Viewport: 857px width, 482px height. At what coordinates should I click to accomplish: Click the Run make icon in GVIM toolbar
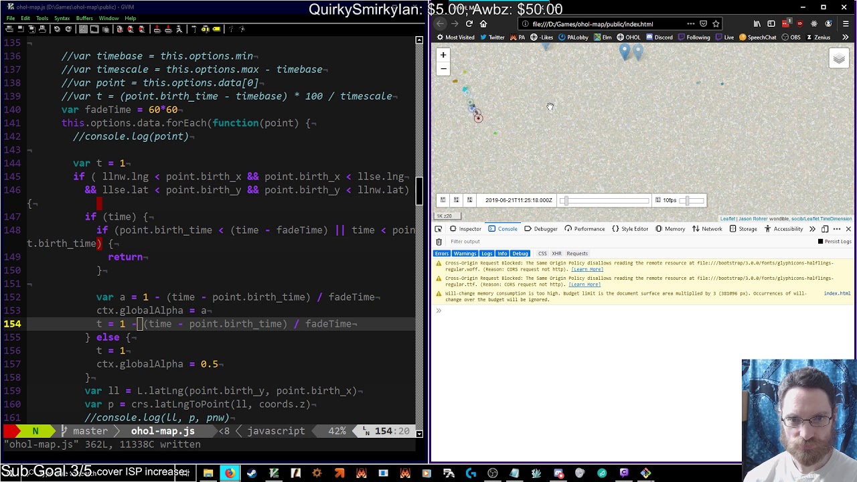click(194, 29)
